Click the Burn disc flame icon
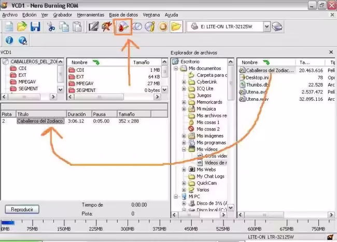Screen dimensions: 337x242 [123, 26]
